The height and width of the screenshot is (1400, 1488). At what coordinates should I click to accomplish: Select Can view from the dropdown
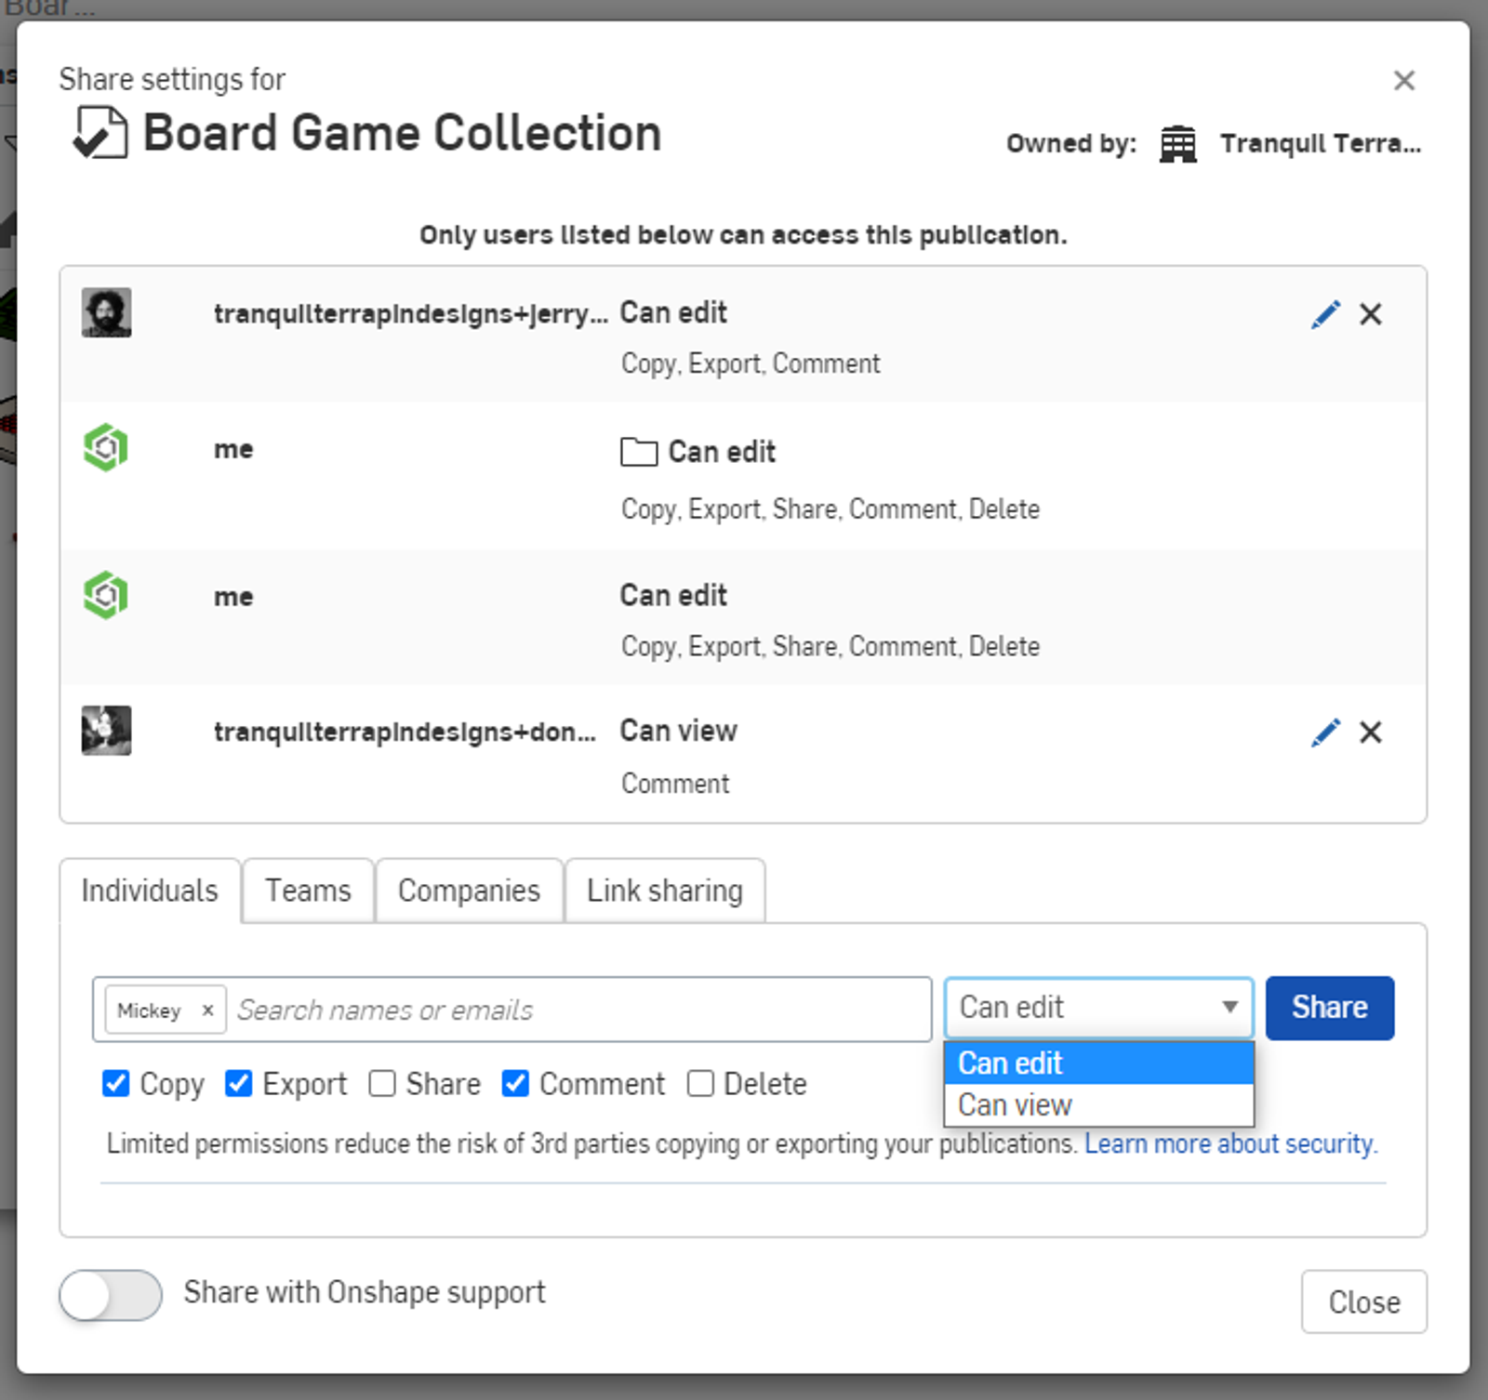click(1014, 1105)
